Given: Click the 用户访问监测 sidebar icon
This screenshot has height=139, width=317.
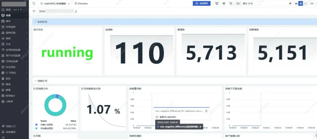Looking at the screenshot, I should click(x=3, y=56).
